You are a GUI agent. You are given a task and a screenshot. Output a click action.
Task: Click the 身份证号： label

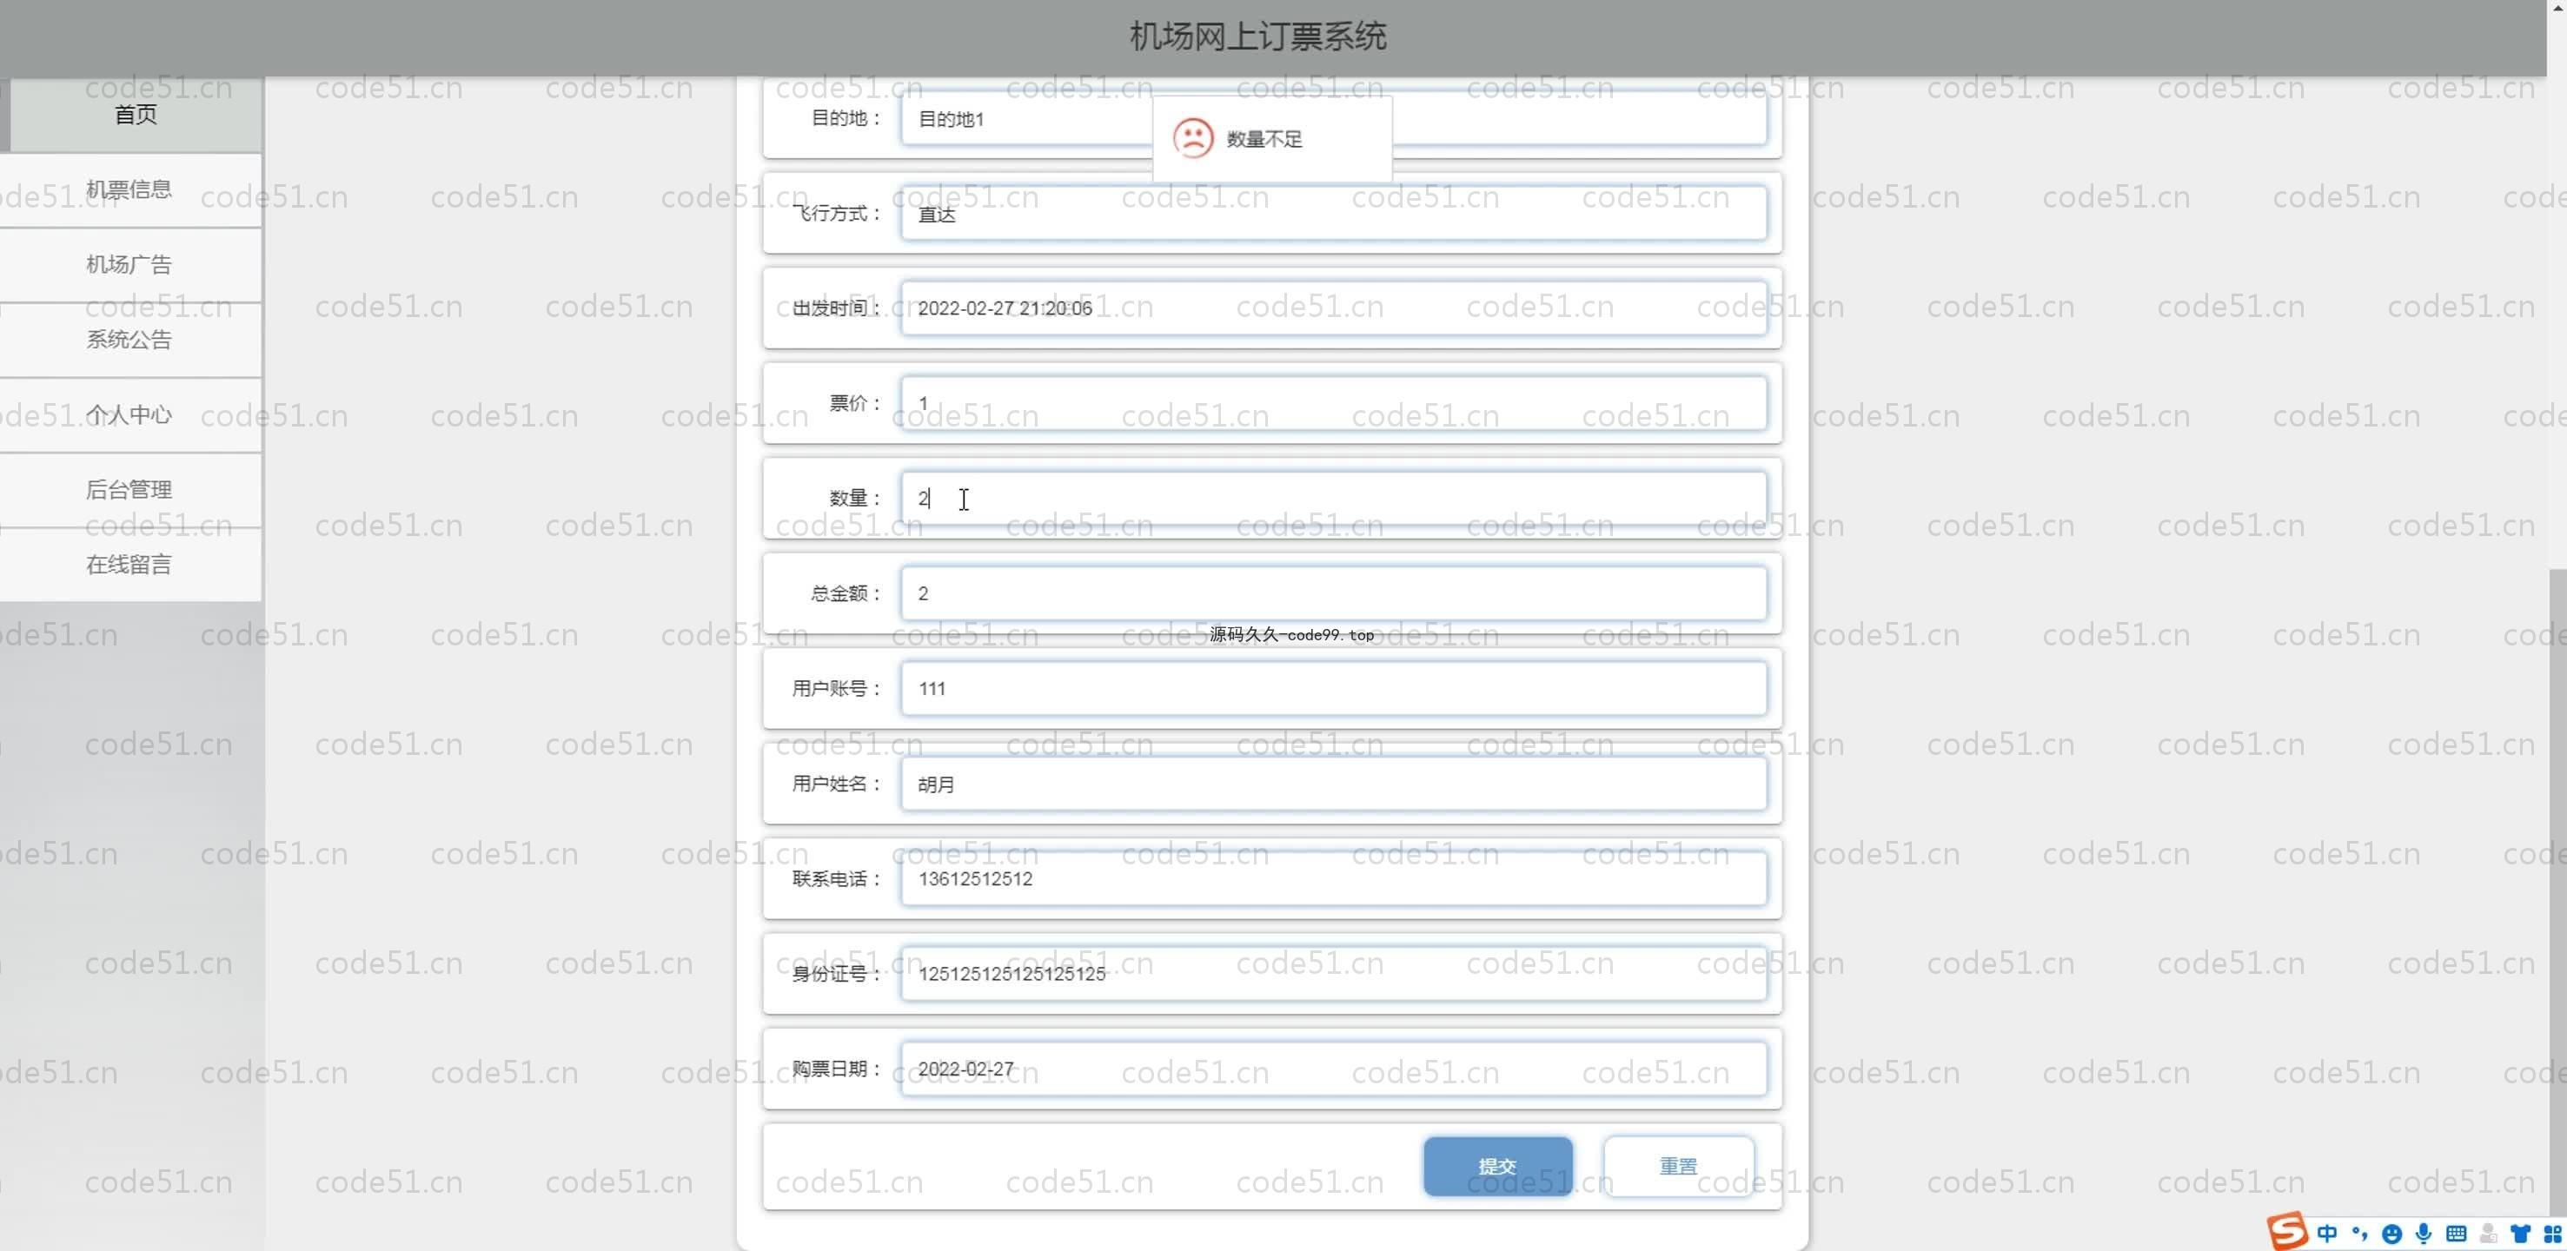(837, 974)
